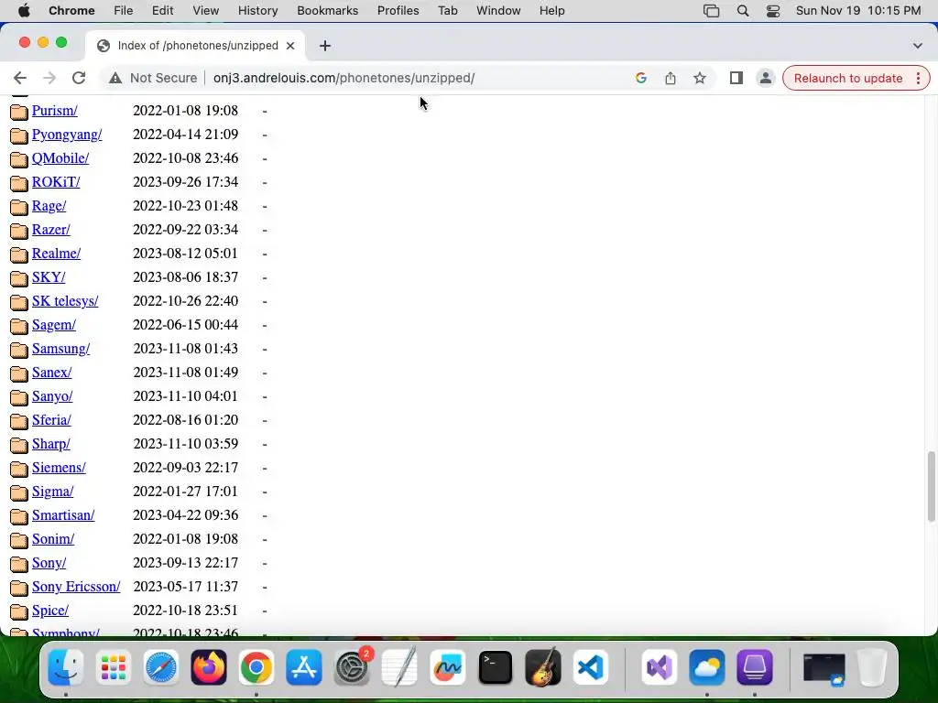Click the folder icon beside ROKiT/

(x=19, y=183)
